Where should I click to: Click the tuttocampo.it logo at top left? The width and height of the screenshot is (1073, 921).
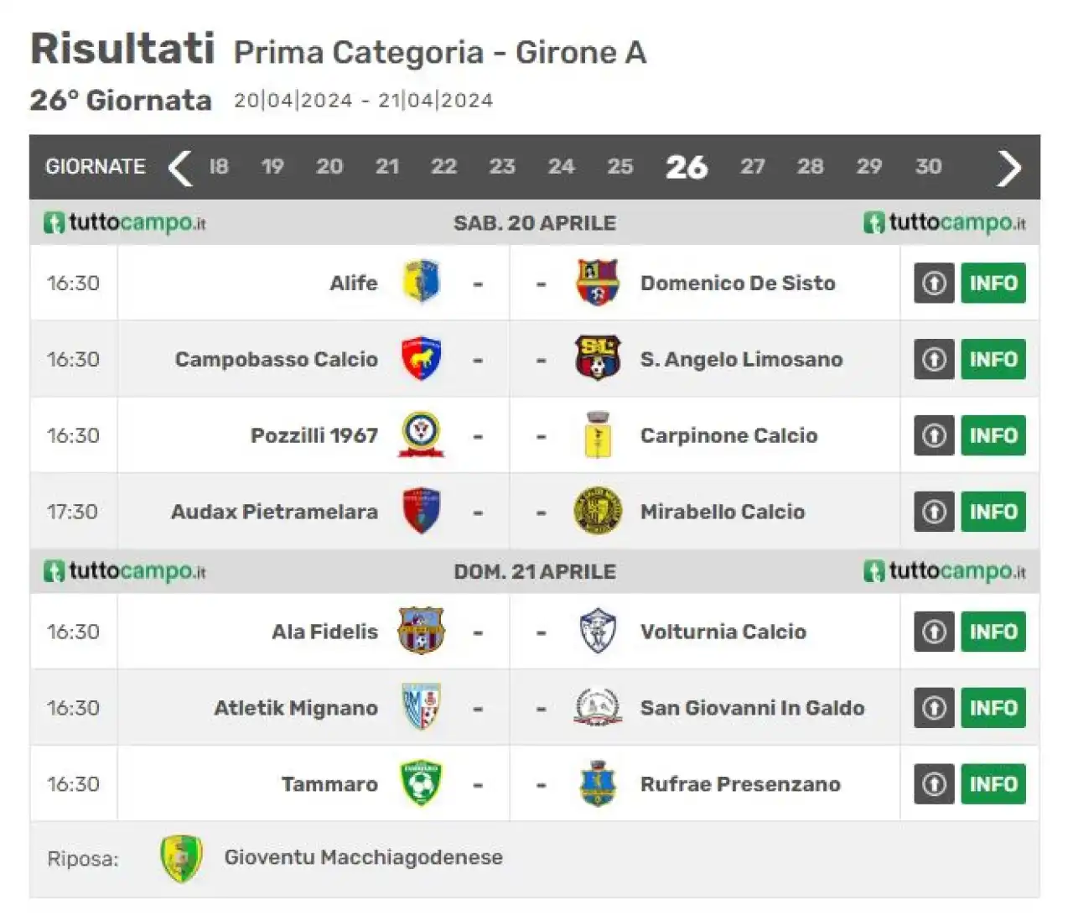(125, 222)
